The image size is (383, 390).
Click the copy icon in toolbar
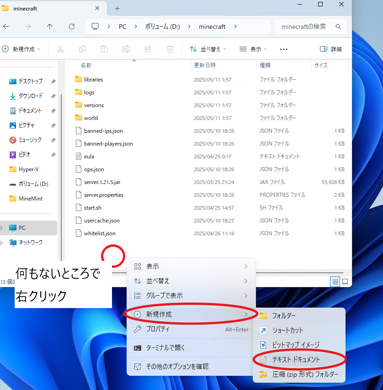click(x=82, y=49)
